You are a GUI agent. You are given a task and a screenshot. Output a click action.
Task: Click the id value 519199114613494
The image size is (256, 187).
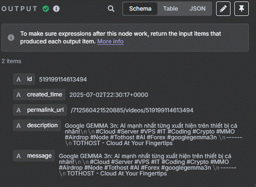click(63, 80)
